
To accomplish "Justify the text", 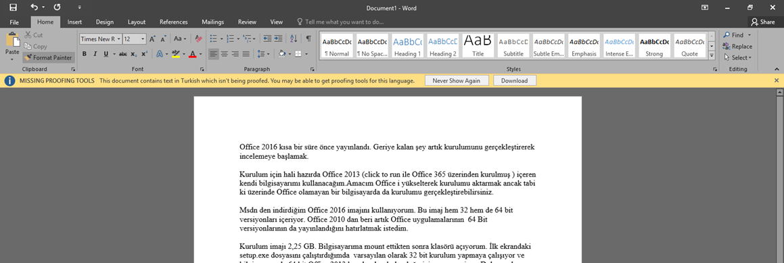I will (x=246, y=53).
